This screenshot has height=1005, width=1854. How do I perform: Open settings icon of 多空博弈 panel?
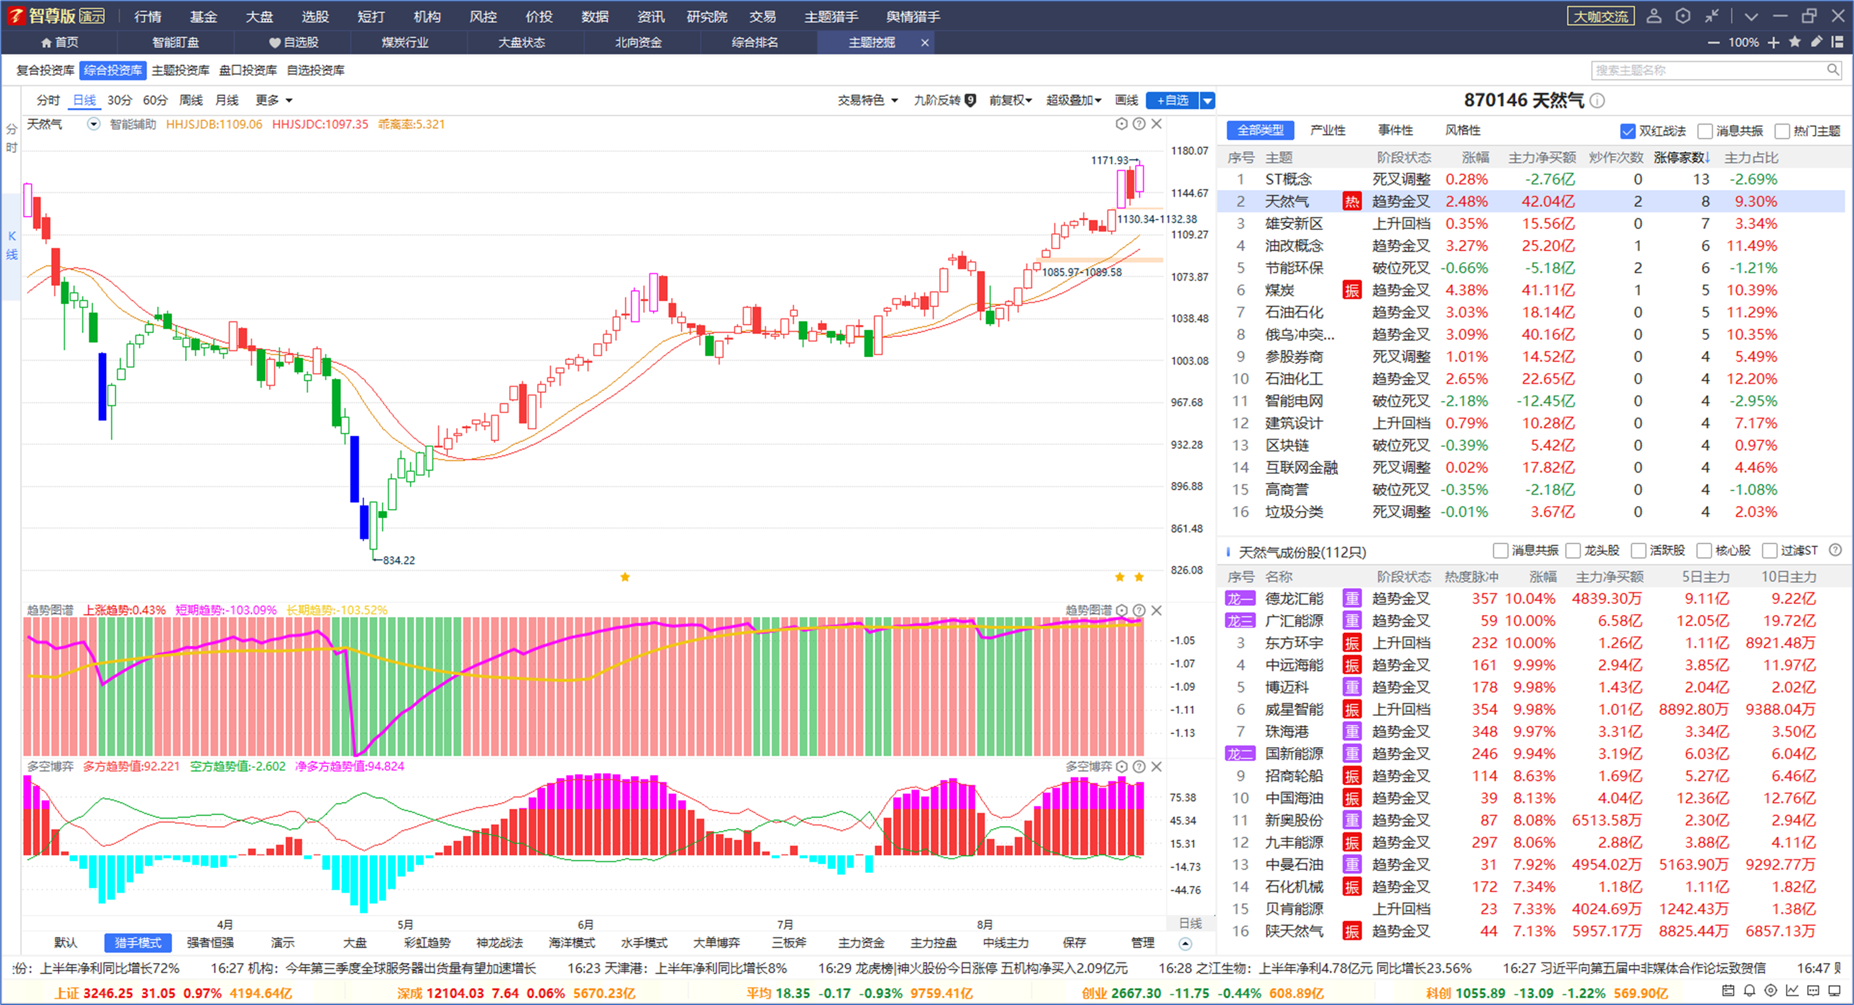click(1121, 766)
